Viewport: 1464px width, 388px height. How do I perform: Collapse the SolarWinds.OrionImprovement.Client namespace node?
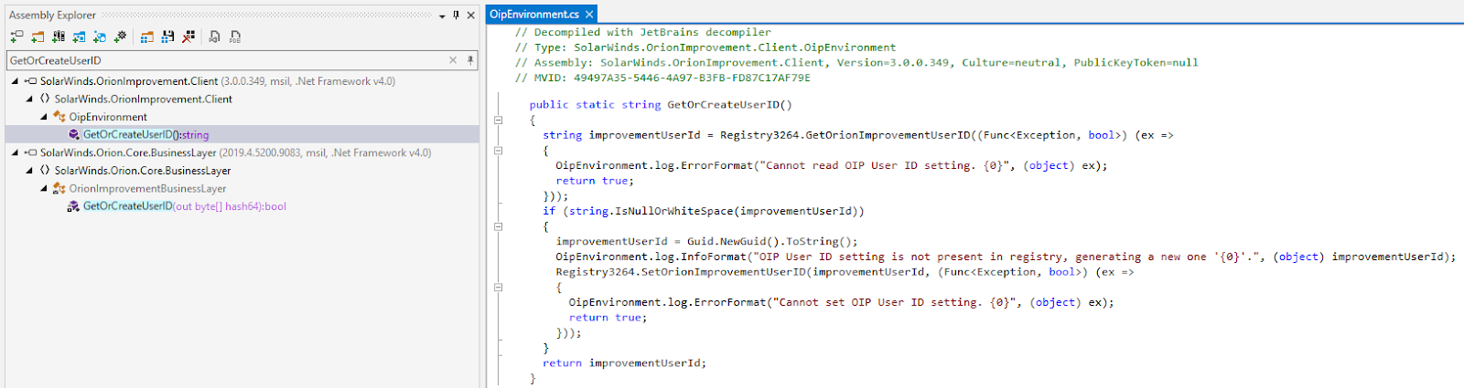coord(29,99)
